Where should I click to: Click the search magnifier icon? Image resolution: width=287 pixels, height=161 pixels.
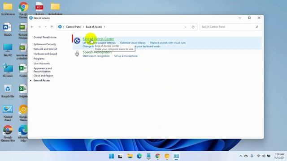257,27
